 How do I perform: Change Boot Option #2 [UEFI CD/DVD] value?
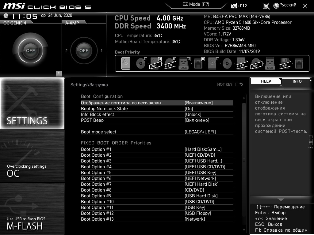click(x=200, y=155)
